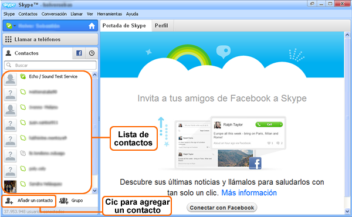Click the Contactos header tab

pos(38,53)
